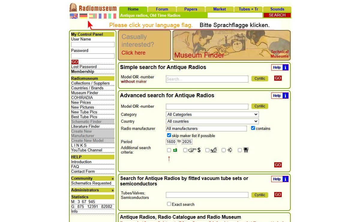Screen dimensions: 360x222
Task: Open the Introduction help link
Action: point(81,162)
